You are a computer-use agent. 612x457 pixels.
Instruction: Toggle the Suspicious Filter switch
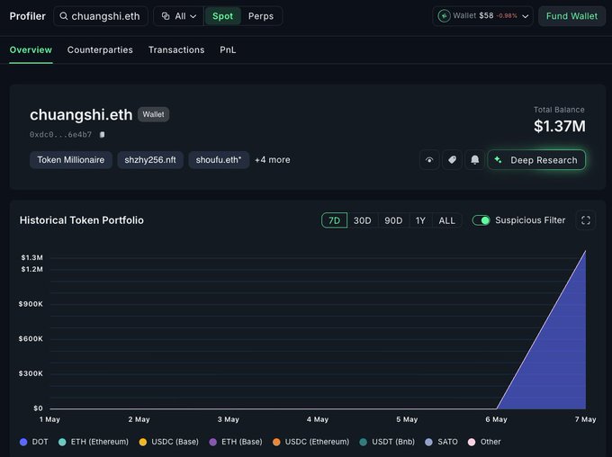481,220
